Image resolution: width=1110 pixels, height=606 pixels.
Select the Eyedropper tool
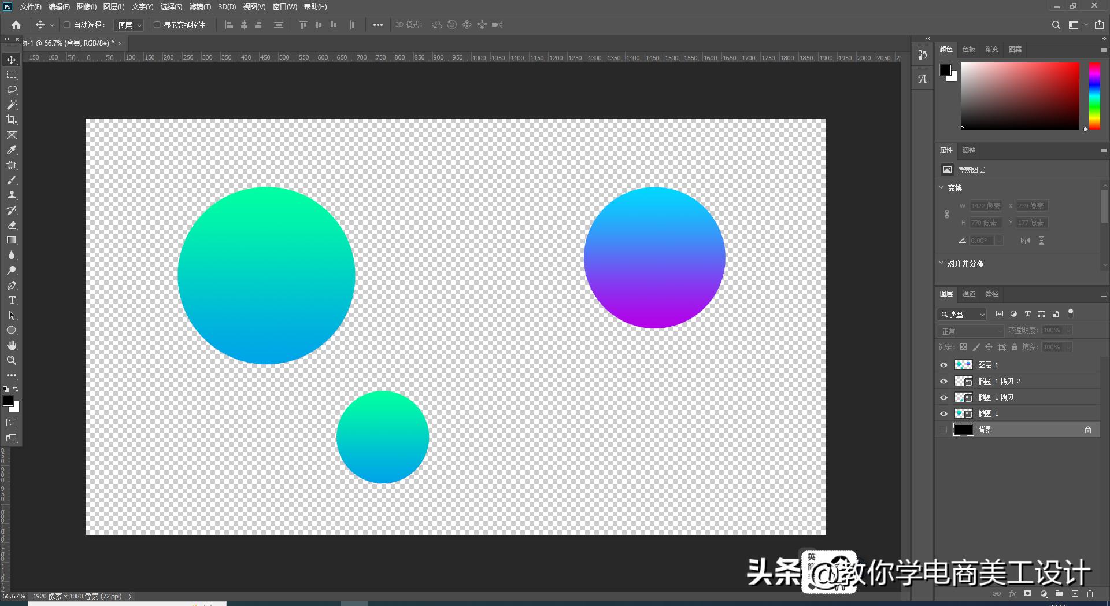12,150
